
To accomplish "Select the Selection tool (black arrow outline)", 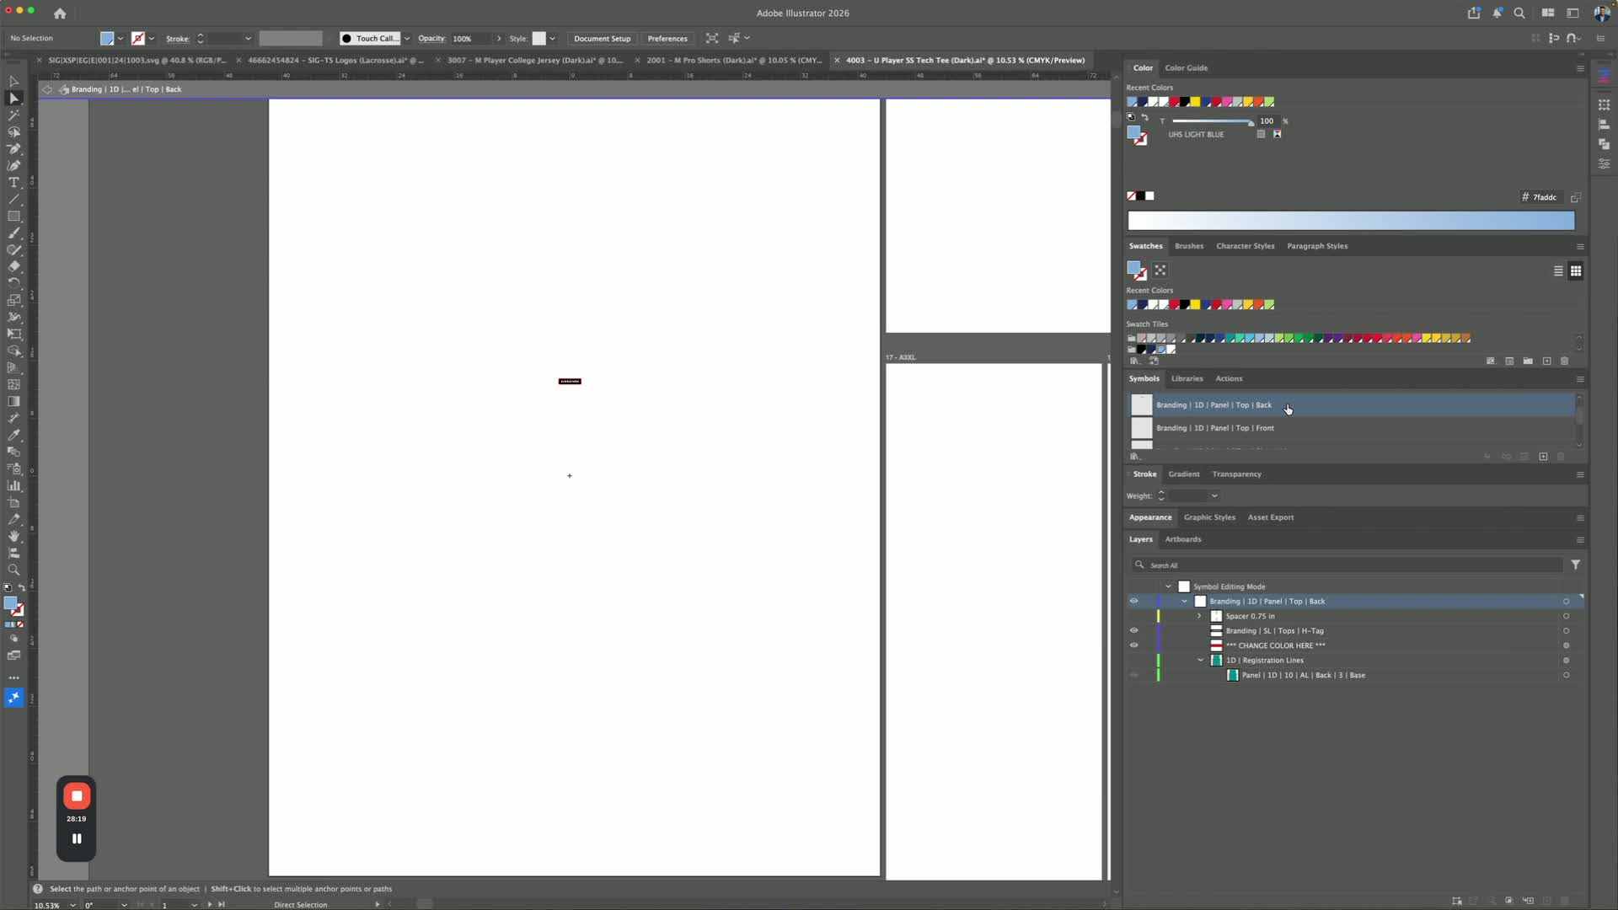I will (x=13, y=82).
